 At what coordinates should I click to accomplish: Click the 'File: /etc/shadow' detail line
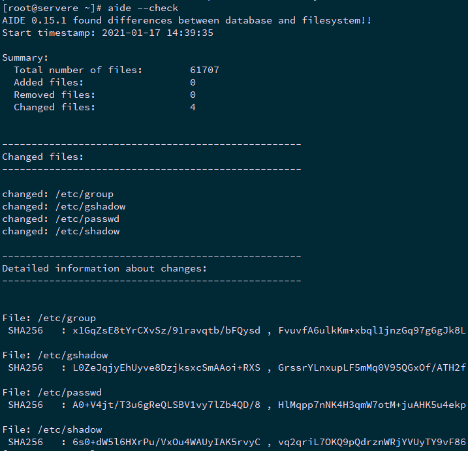coord(52,429)
